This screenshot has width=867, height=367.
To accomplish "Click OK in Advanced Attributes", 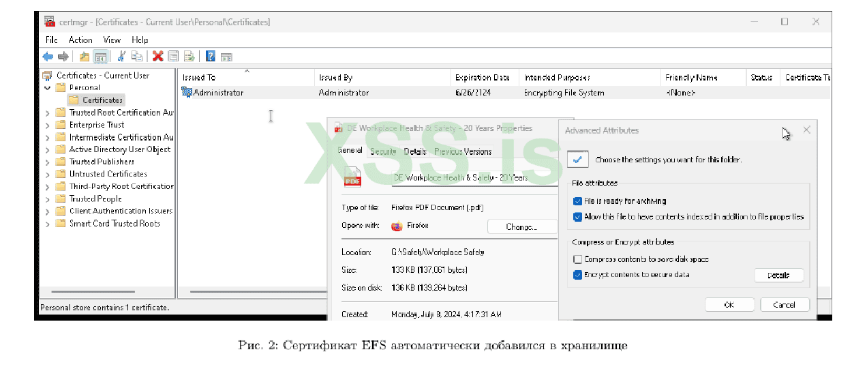I will click(x=729, y=305).
